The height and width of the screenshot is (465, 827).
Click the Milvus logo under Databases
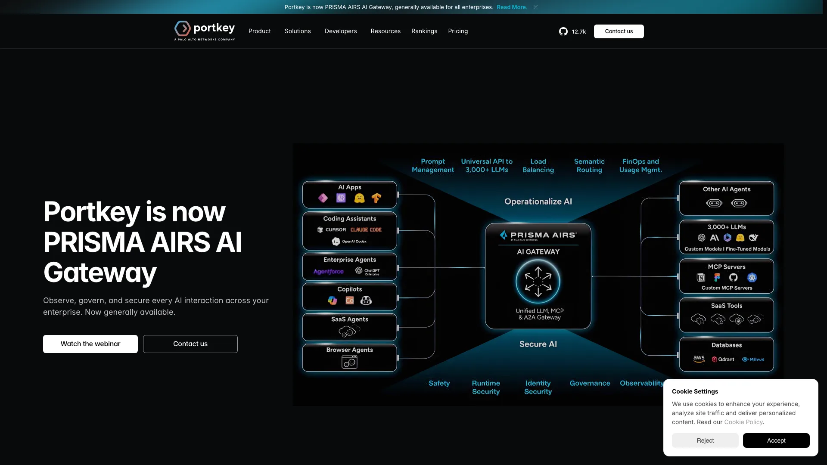click(753, 360)
